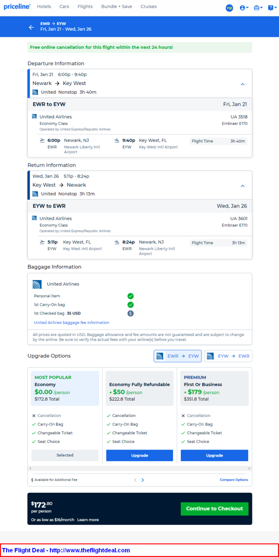
Task: Open the My Trips briefcase menu
Action: pos(258,8)
